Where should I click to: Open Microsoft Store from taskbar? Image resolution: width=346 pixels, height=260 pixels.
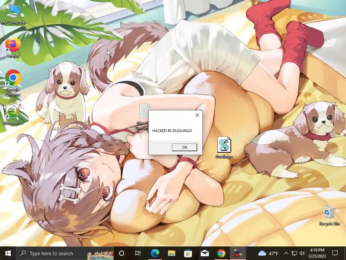(188, 253)
